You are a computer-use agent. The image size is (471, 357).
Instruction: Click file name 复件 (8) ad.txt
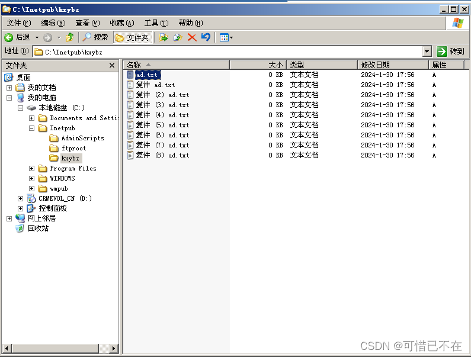coord(162,155)
